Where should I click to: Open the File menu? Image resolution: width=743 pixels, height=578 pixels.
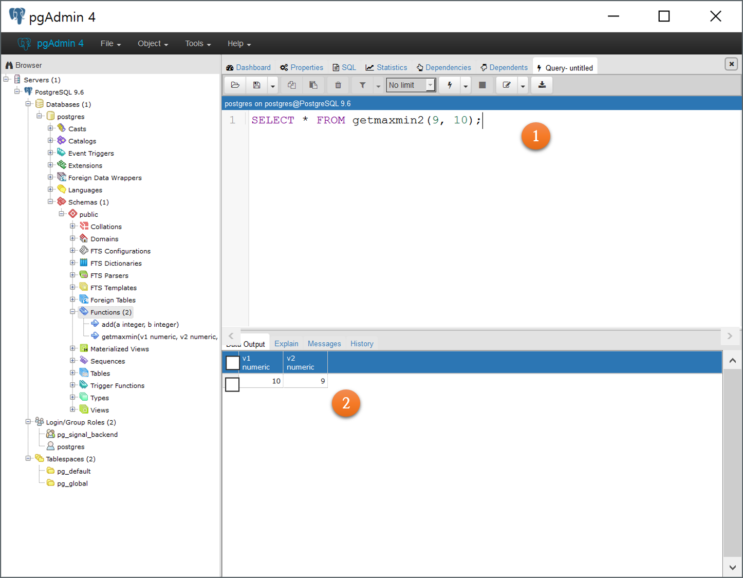tap(110, 44)
